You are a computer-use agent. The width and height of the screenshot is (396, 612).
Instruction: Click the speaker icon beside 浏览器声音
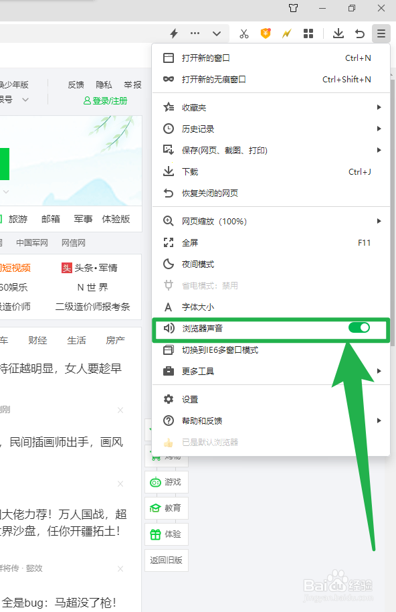169,328
